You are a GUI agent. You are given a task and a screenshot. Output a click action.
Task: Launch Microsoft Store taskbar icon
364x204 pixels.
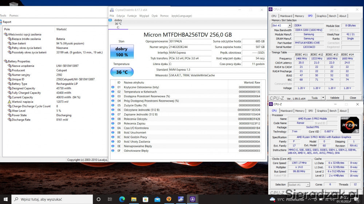coord(145,199)
